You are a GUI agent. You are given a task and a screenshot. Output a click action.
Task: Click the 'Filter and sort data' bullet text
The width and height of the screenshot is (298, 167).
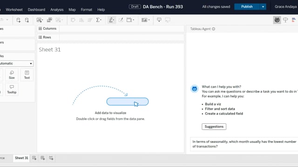(x=220, y=109)
